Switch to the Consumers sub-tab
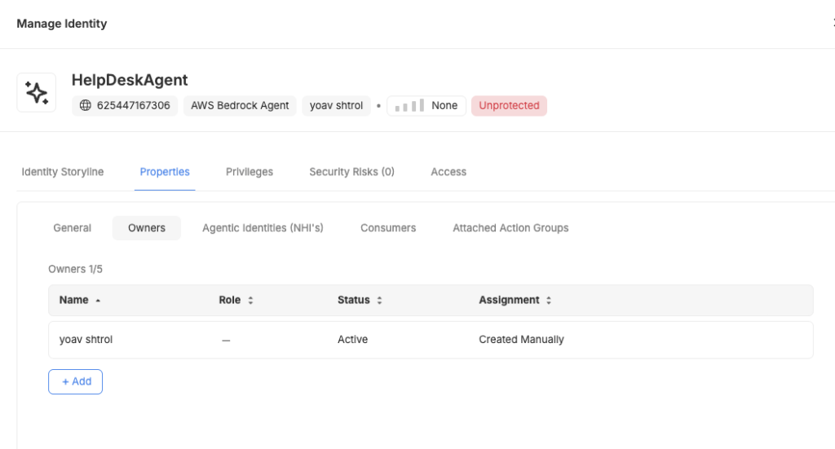The width and height of the screenshot is (835, 449). point(388,228)
